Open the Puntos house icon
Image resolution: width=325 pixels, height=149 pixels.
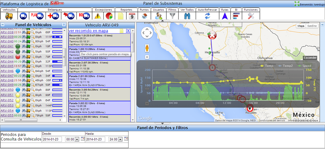(144, 16)
